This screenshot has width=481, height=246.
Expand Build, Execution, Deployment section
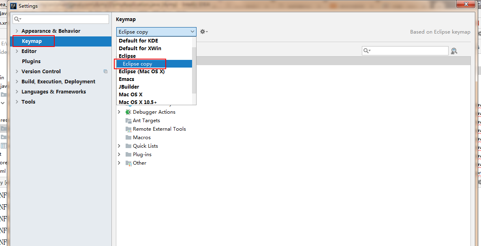point(17,81)
